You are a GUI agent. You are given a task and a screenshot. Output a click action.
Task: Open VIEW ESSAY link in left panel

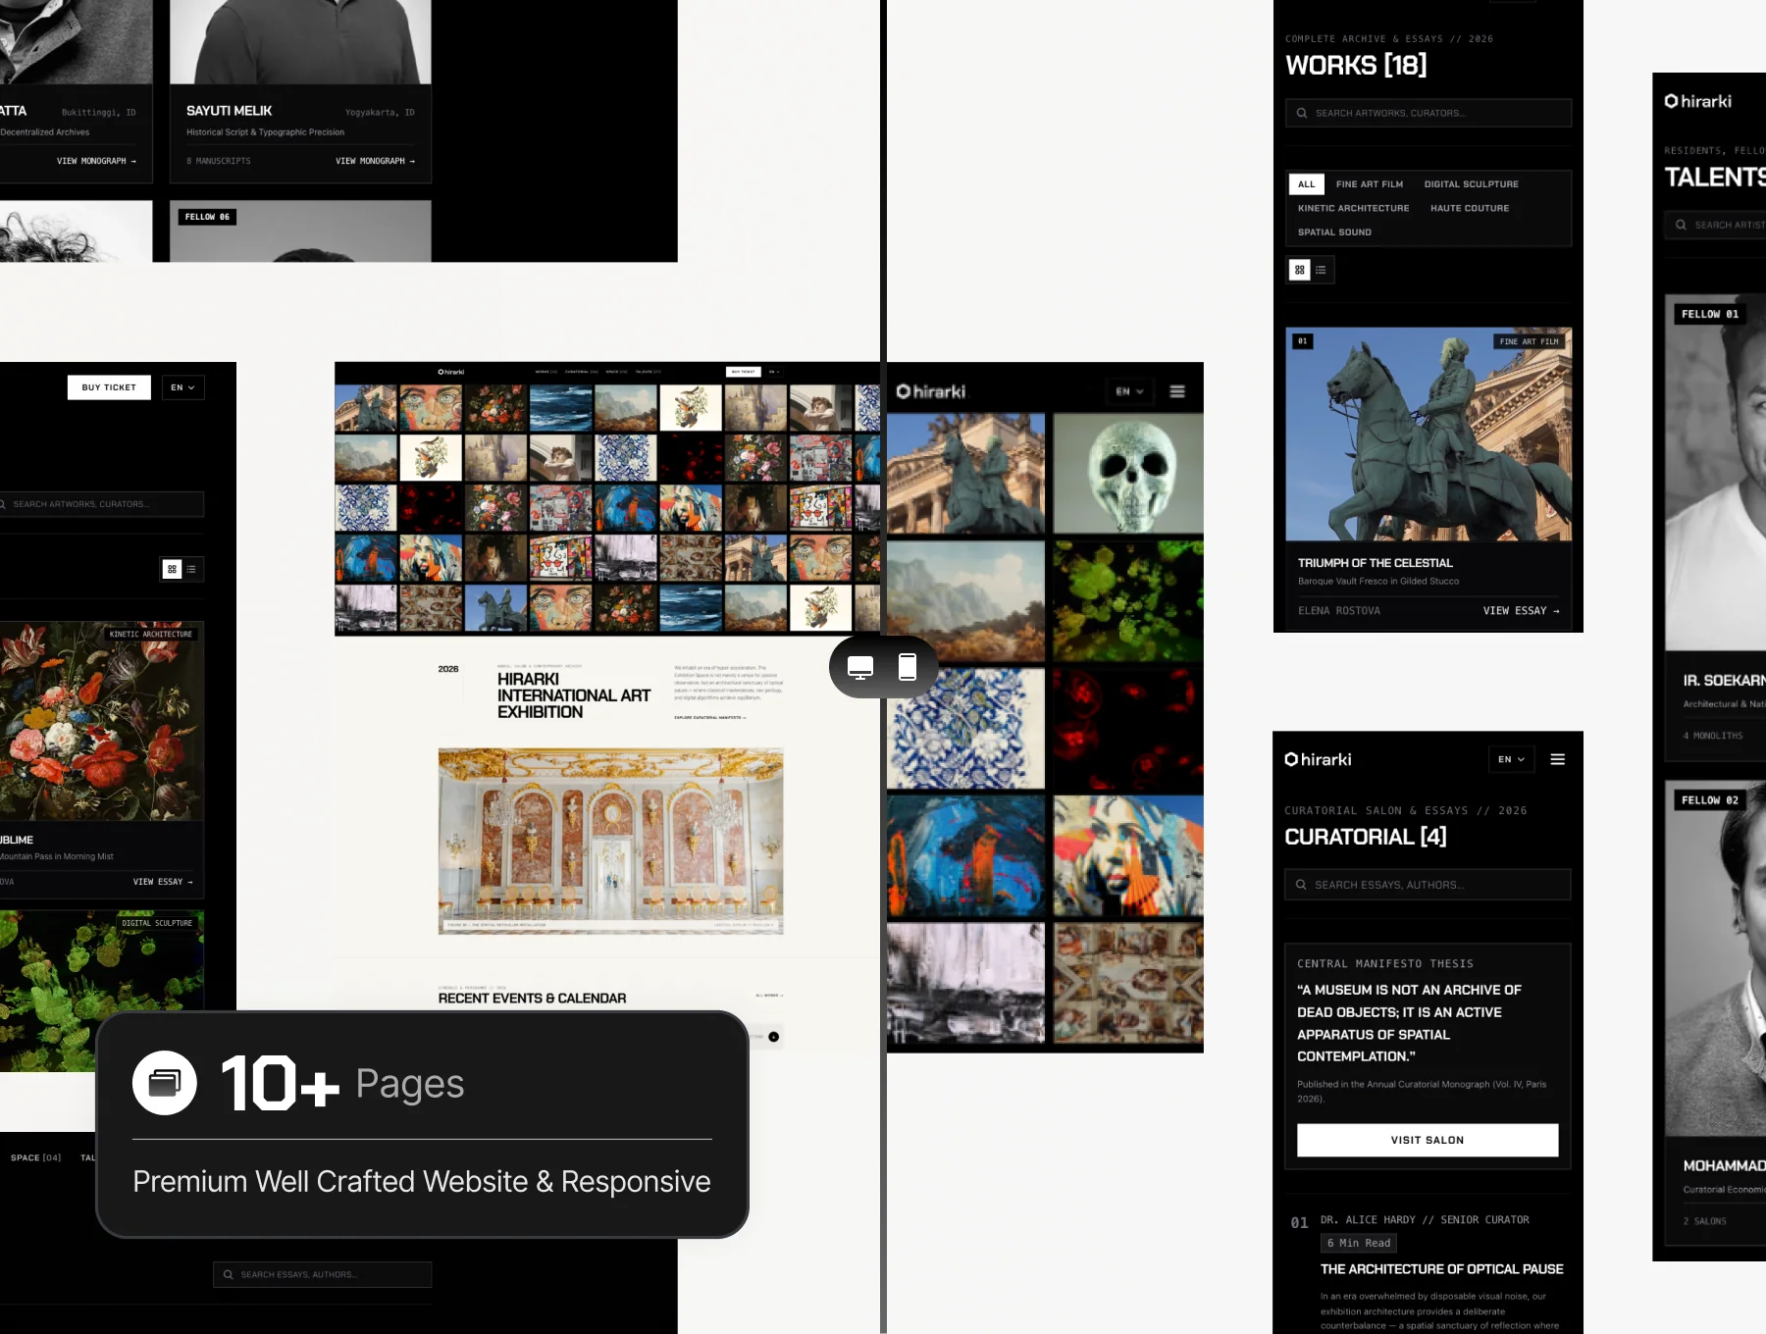[x=163, y=882]
